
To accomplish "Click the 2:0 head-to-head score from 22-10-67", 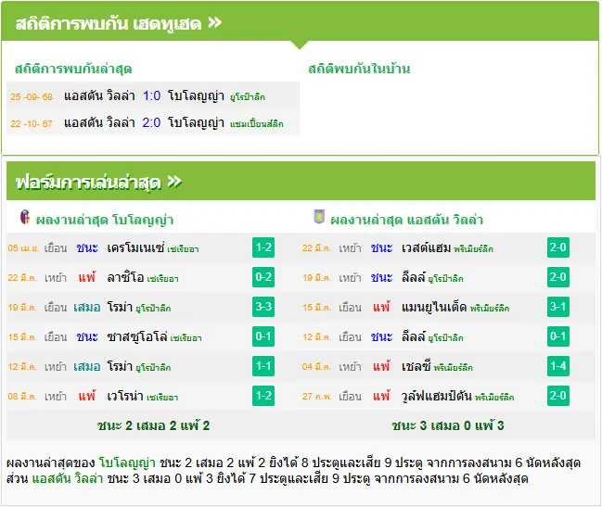I will [151, 122].
